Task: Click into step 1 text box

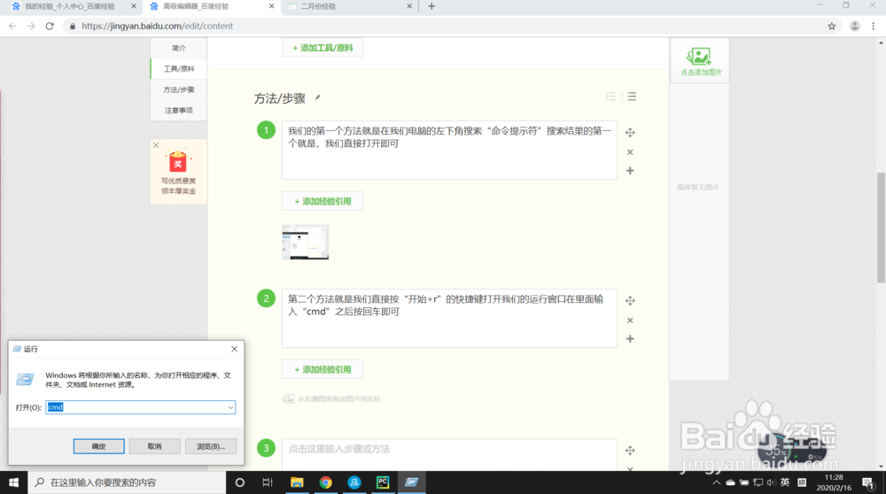Action: point(450,151)
